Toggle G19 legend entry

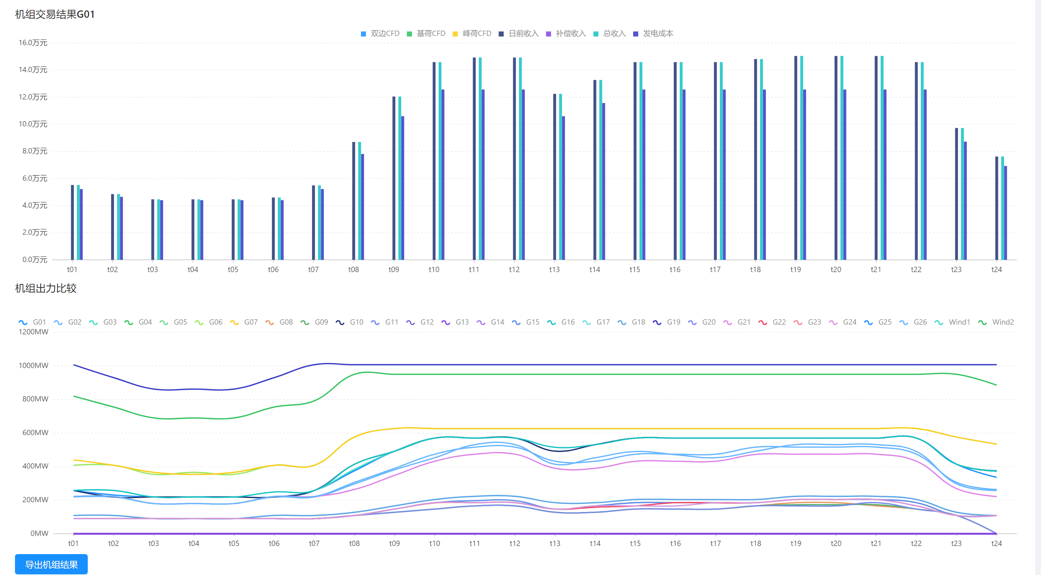[666, 322]
